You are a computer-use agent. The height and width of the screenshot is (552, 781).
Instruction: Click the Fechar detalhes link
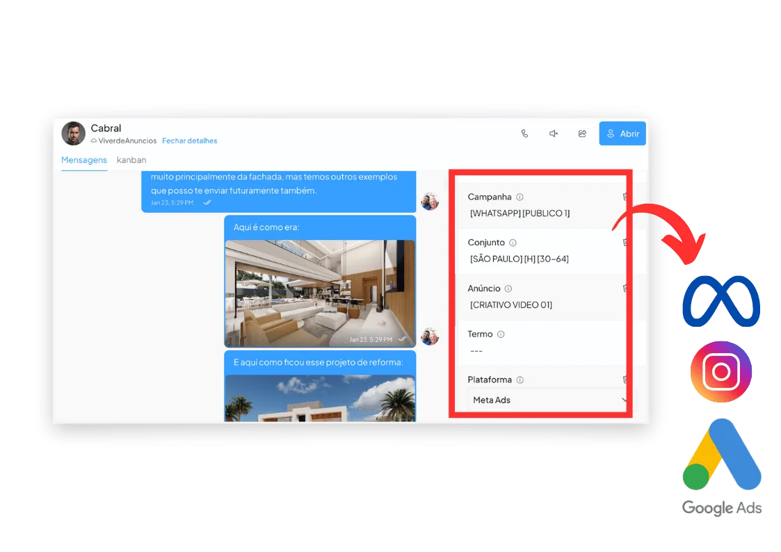tap(189, 141)
